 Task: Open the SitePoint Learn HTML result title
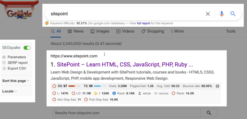(x=125, y=65)
